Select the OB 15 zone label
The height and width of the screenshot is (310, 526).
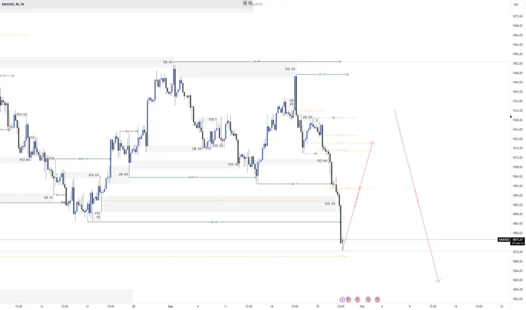48,198
